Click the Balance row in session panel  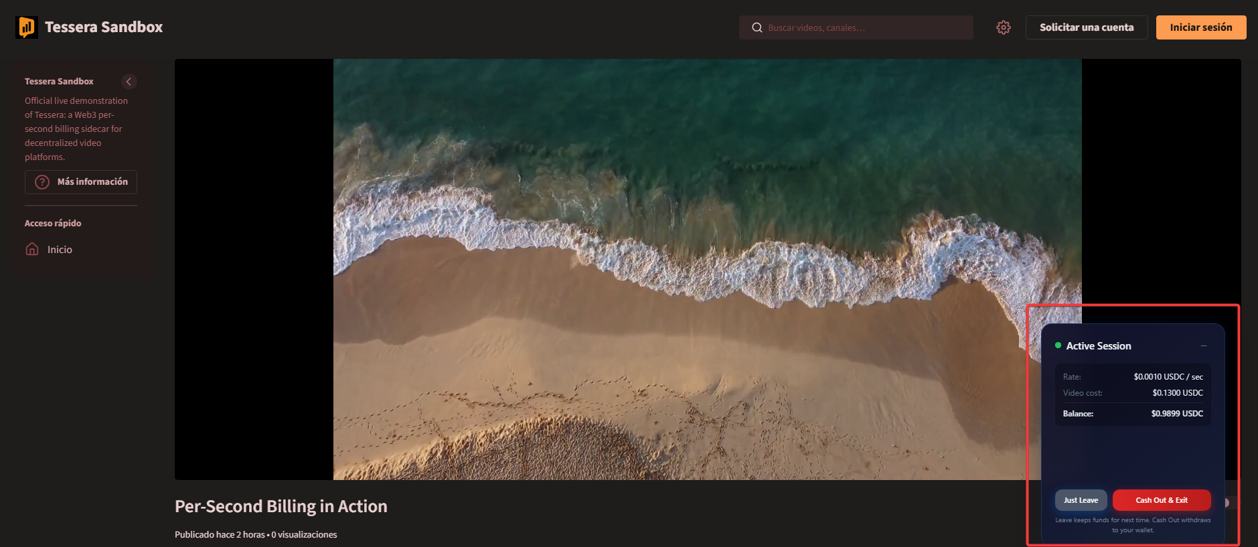1133,414
